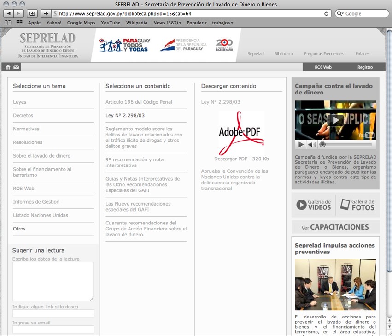Click the Presidencia de la República logo
The height and width of the screenshot is (336, 392).
click(x=184, y=45)
